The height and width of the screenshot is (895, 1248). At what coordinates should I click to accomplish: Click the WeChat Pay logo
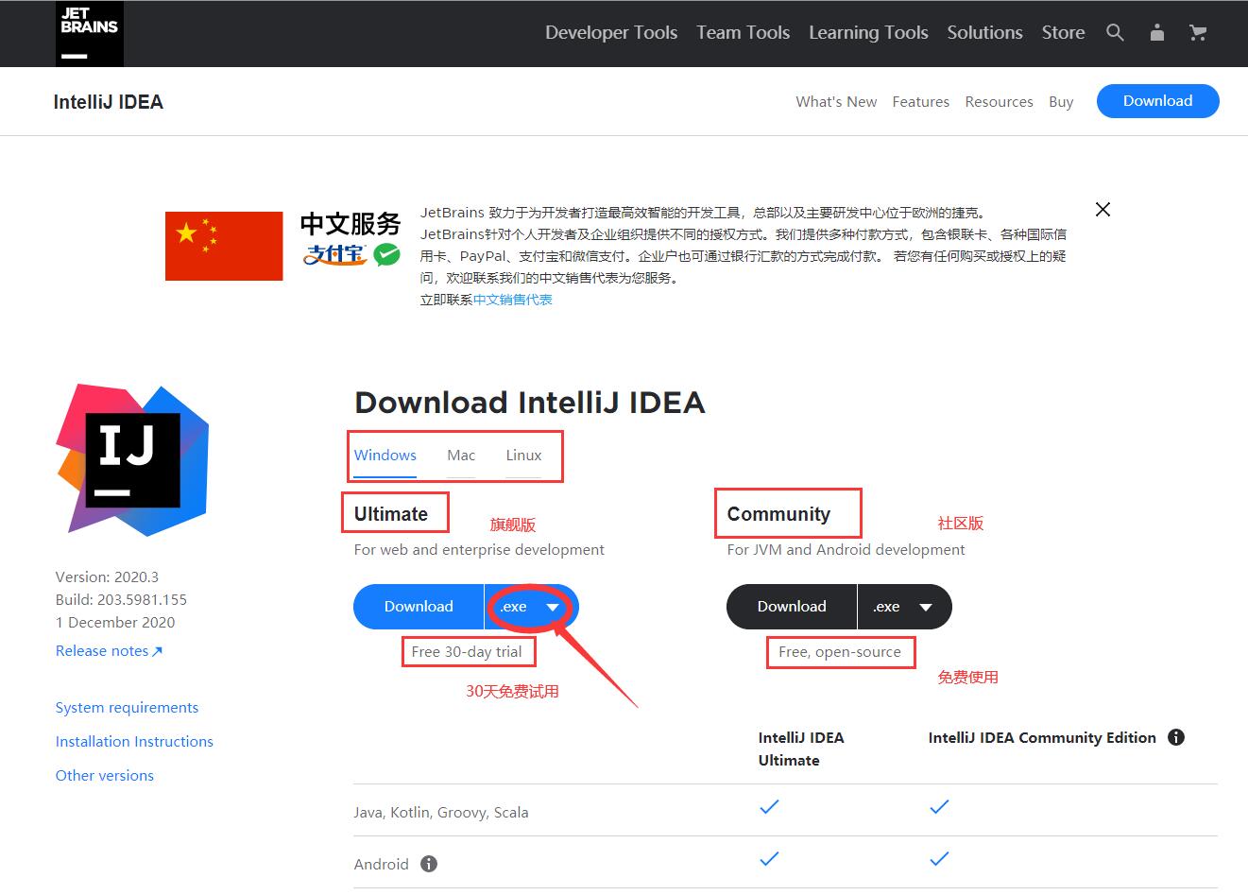[x=386, y=254]
